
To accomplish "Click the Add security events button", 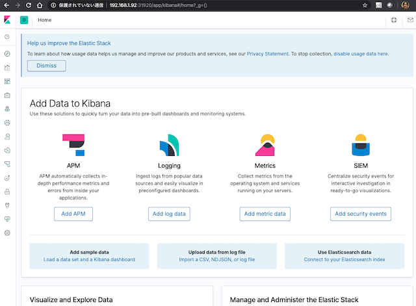I will [x=361, y=214].
